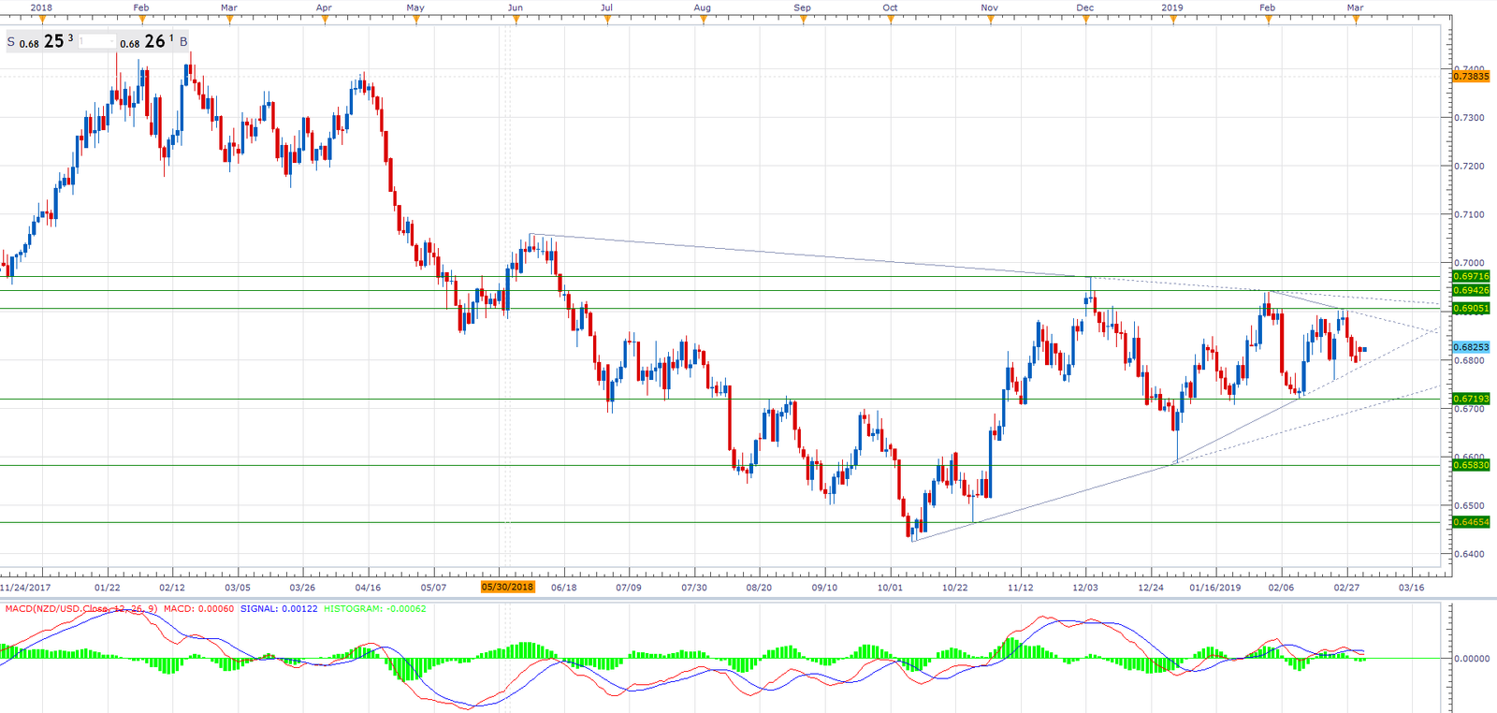Screen dimensions: 1497x713
Task: Select the orange marker under 2019
Action: 1172,20
